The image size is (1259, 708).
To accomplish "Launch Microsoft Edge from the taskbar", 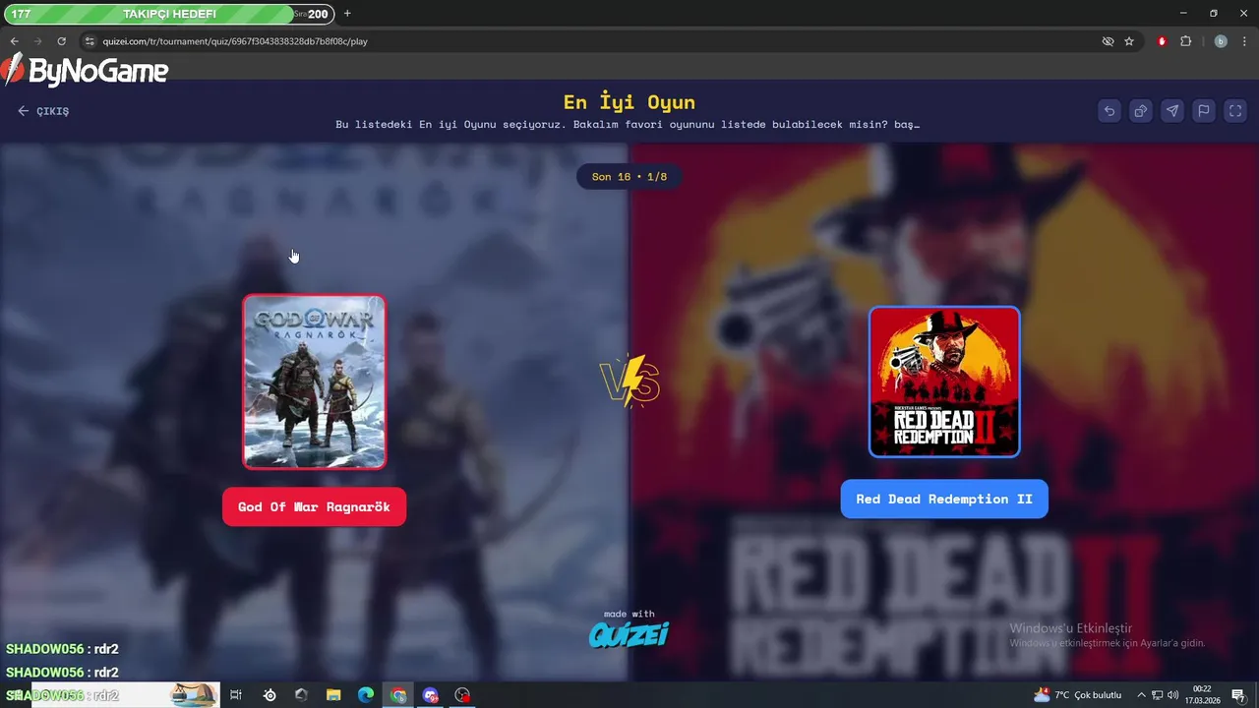I will (366, 695).
